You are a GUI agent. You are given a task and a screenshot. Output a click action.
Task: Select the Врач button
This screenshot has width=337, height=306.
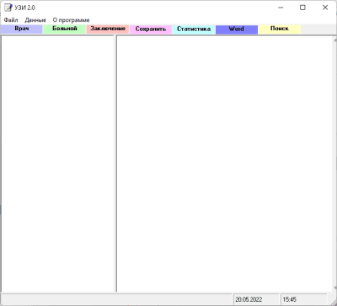(x=22, y=29)
